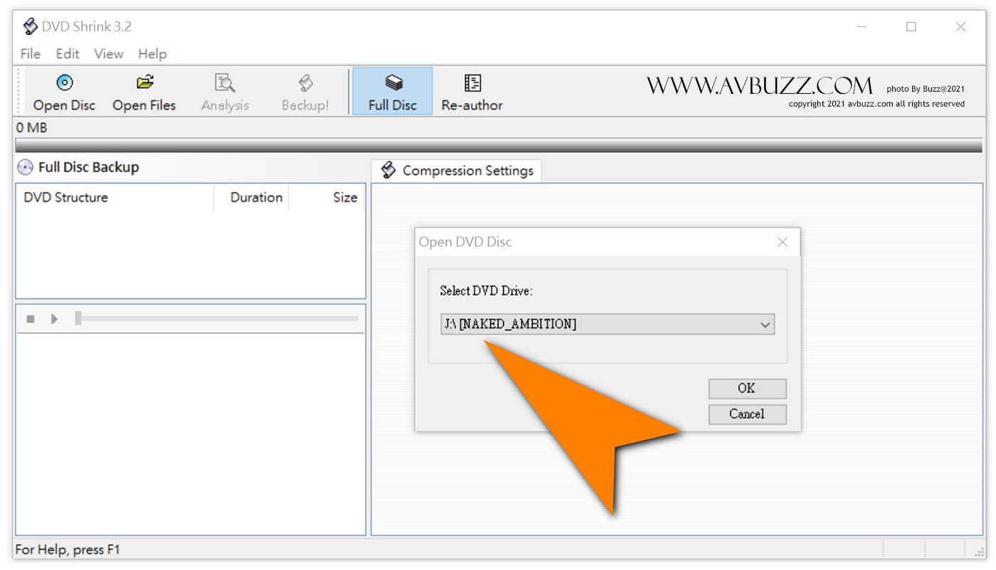Click the Analysis toolbar icon
The image size is (996, 570).
[225, 83]
